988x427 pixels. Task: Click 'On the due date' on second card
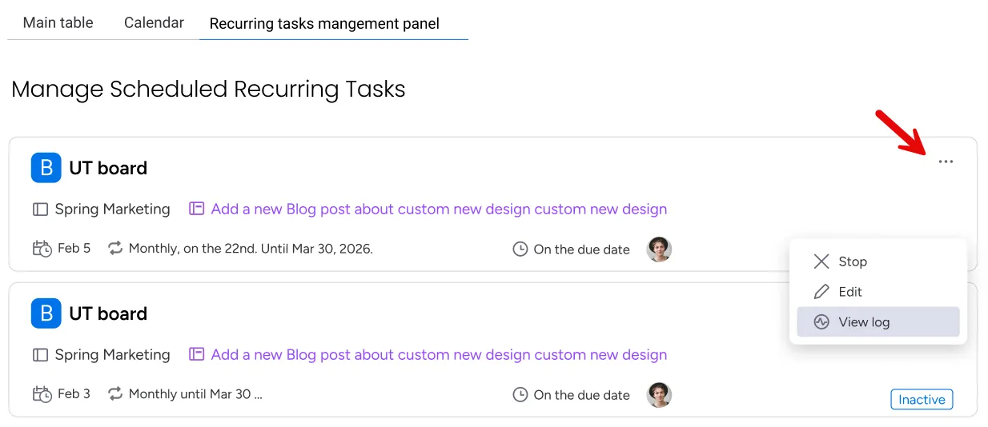pyautogui.click(x=581, y=395)
